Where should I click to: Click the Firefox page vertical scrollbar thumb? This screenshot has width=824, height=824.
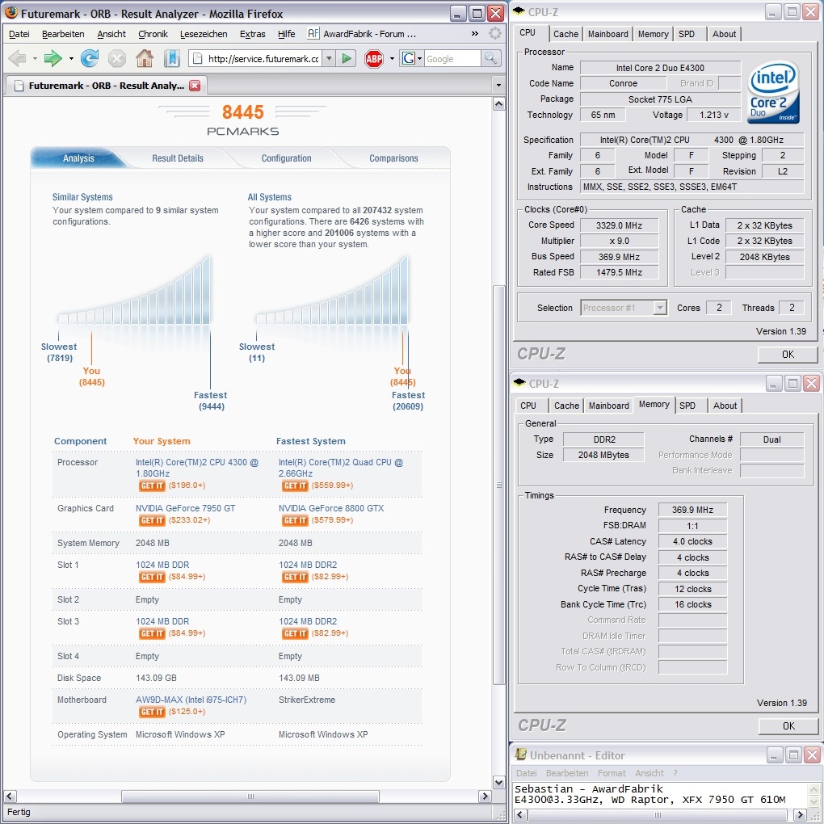click(498, 485)
